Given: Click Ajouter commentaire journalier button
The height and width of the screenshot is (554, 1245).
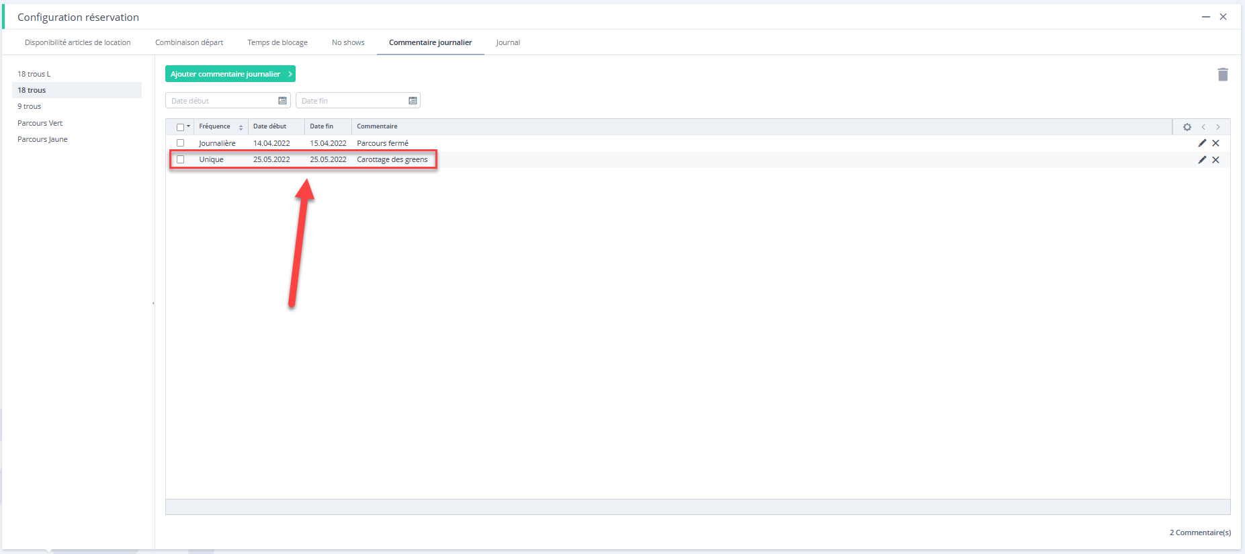Looking at the screenshot, I should pos(230,74).
